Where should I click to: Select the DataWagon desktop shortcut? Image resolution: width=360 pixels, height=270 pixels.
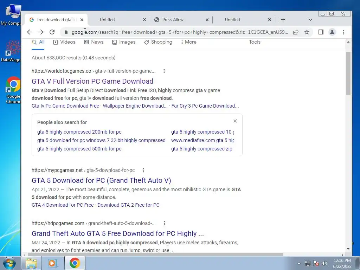pos(11,51)
